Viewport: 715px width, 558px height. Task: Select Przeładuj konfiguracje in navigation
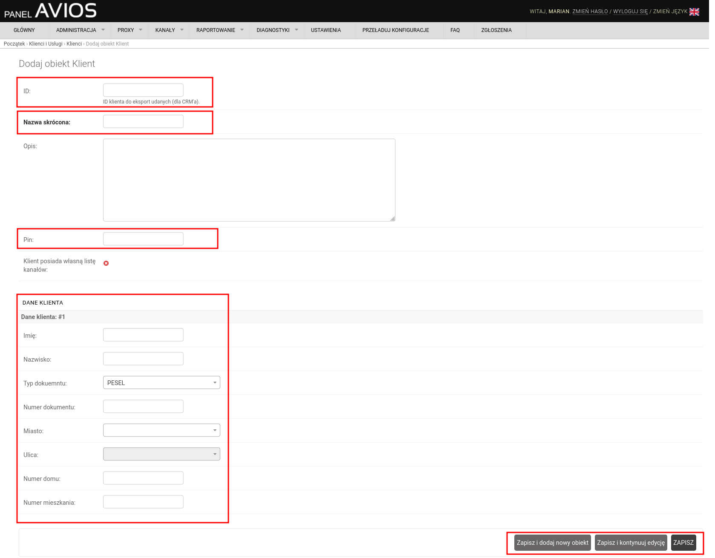click(395, 30)
